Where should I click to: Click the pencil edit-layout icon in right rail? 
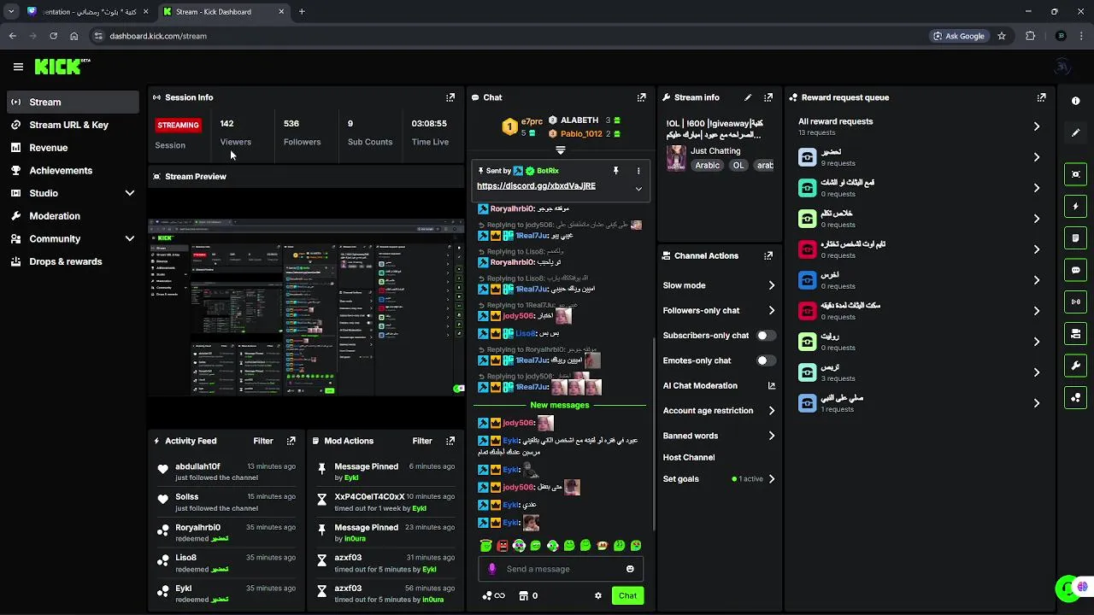point(1075,133)
